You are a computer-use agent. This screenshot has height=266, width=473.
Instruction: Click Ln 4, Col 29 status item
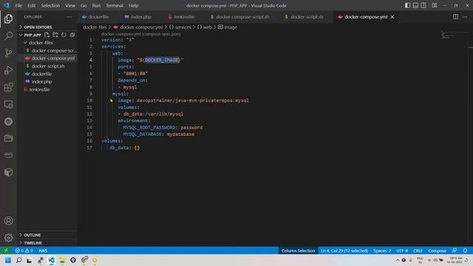[x=344, y=250]
